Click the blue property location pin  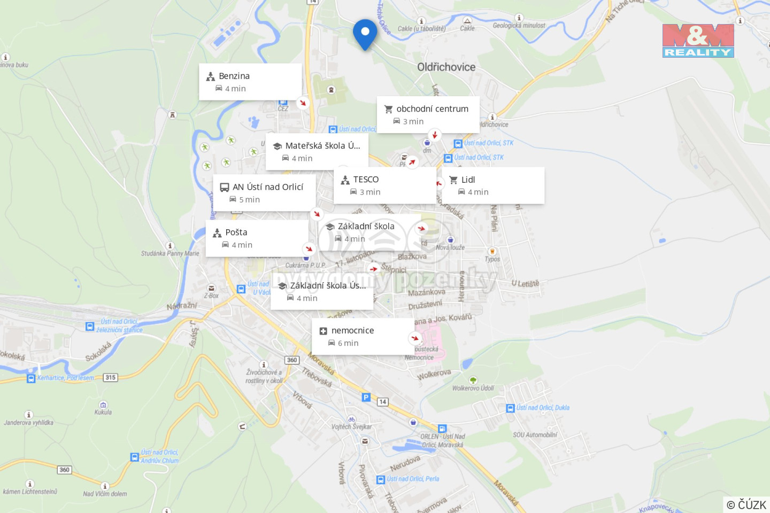[365, 35]
